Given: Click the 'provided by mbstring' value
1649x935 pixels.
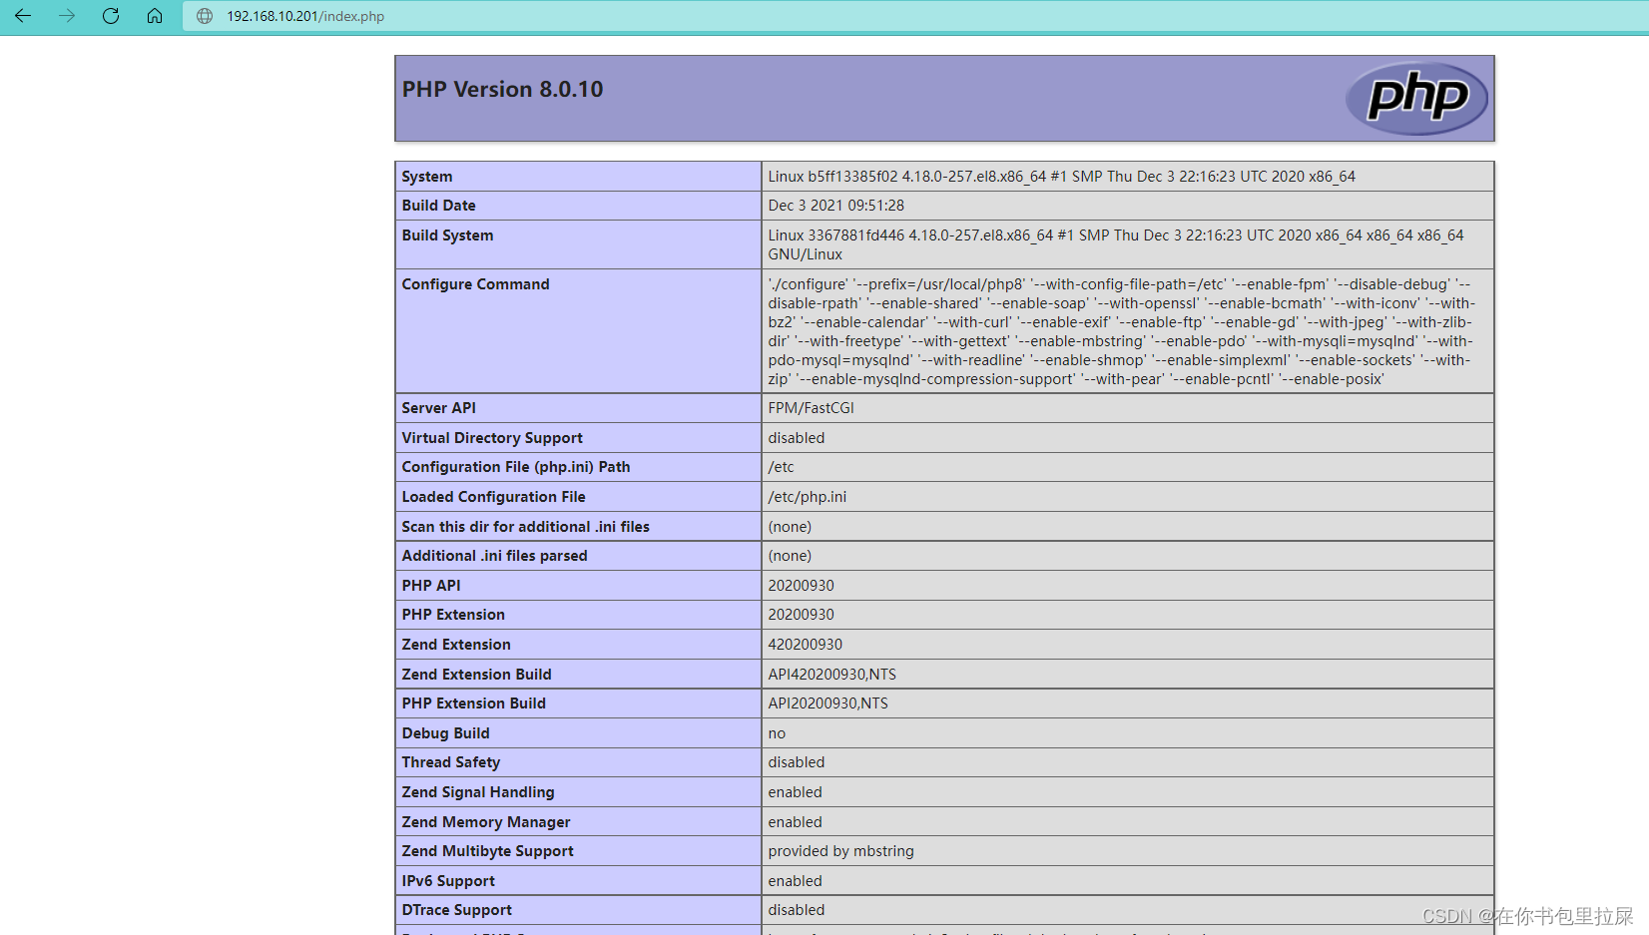Looking at the screenshot, I should point(840,851).
